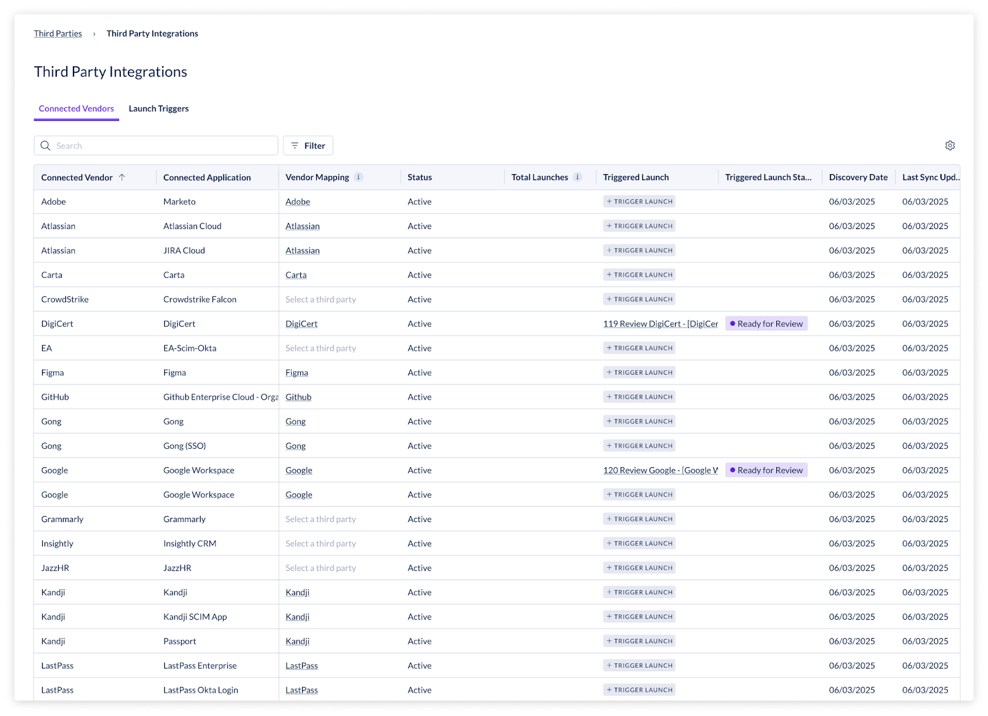Trigger launch for Github Enterprise Cloud row
The height and width of the screenshot is (716, 988).
(639, 397)
